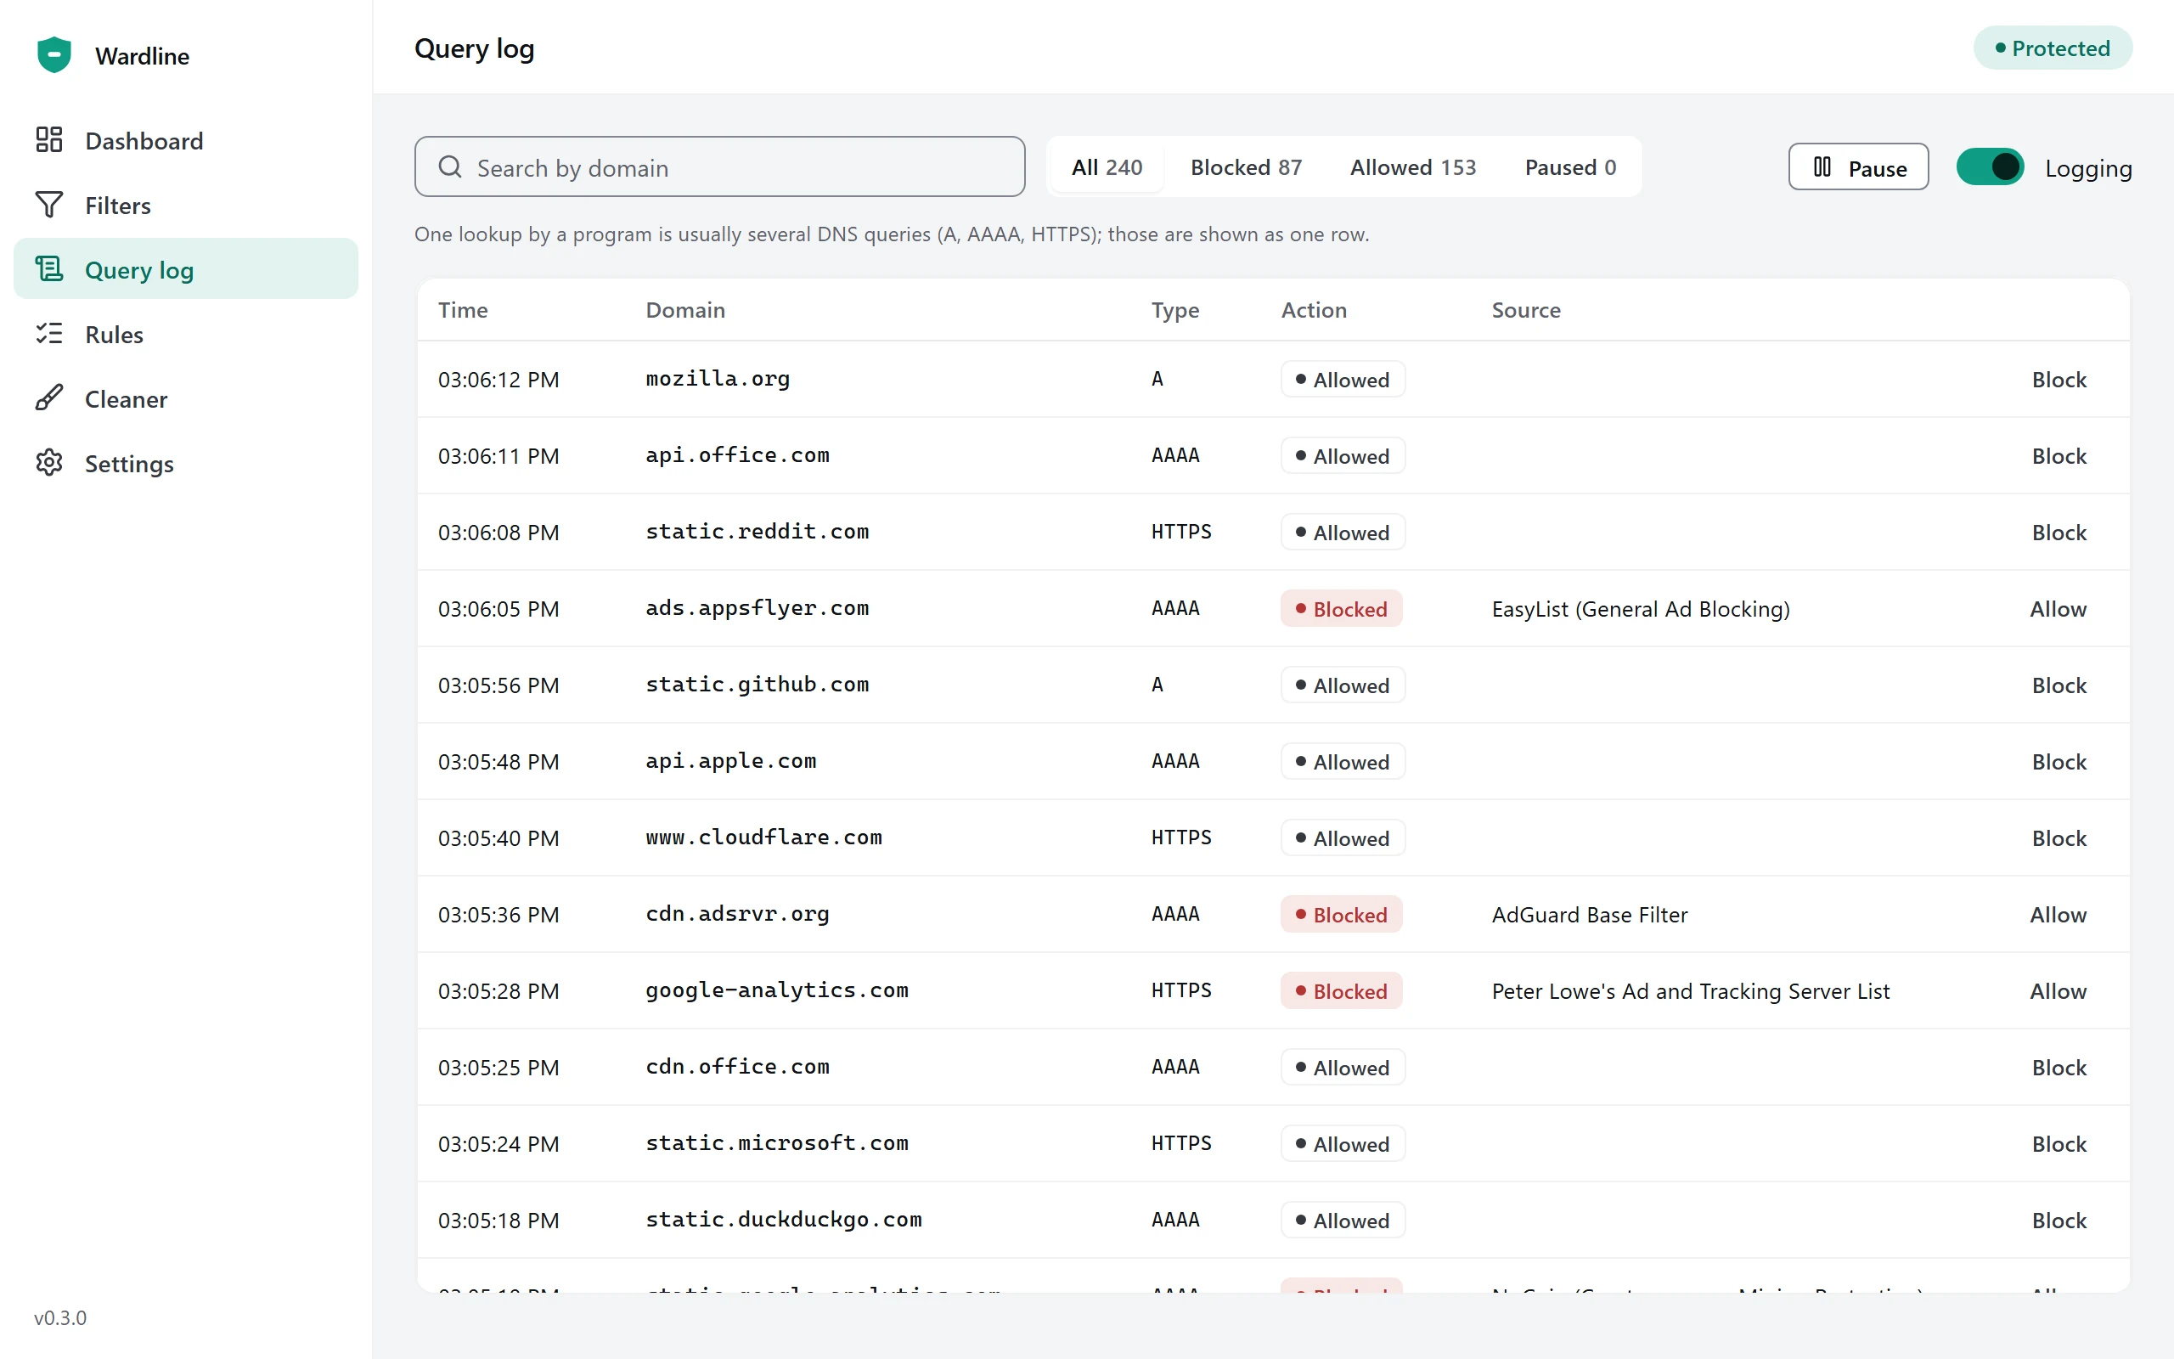Click the Protected status badge
This screenshot has height=1359, width=2174.
click(x=2052, y=48)
